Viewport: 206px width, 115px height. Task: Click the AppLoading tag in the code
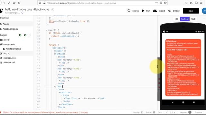tap(68, 36)
